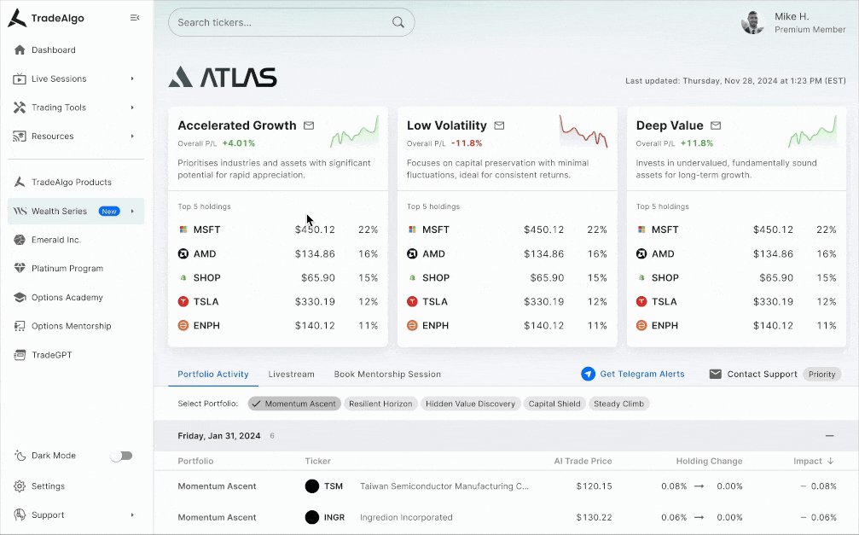859x535 pixels.
Task: Click the Deep Value sparkline chart
Action: pos(812,131)
